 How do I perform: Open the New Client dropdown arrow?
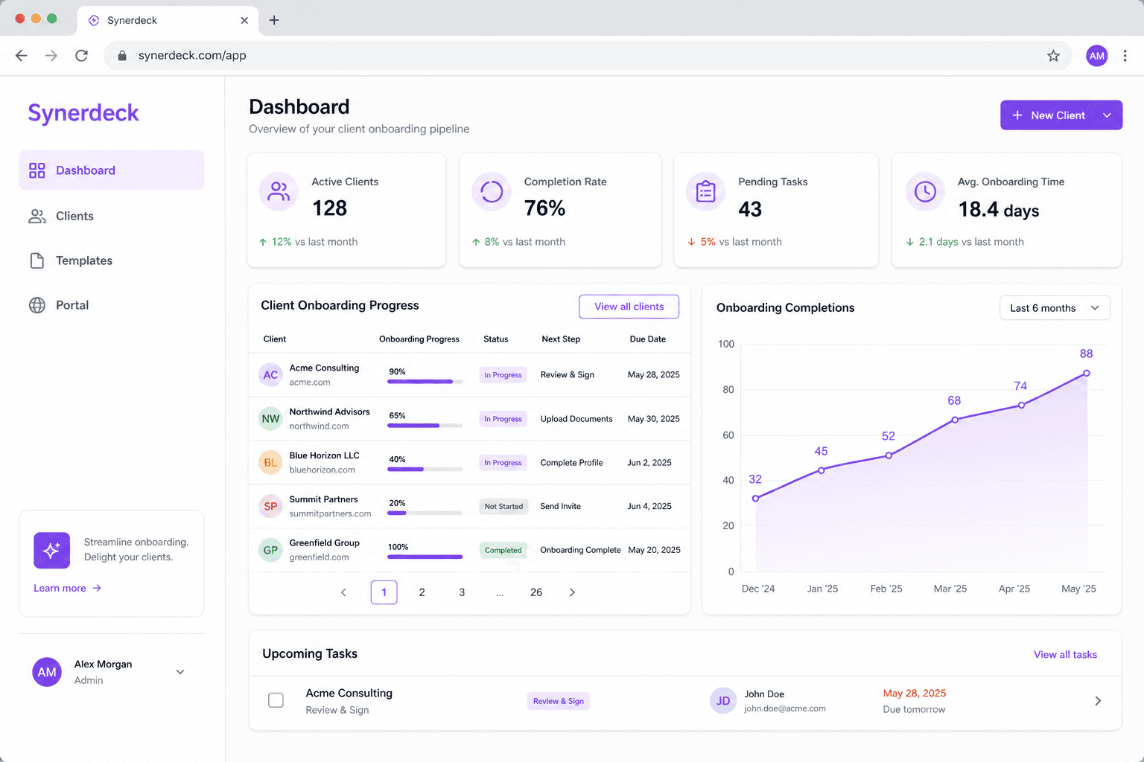click(1108, 115)
